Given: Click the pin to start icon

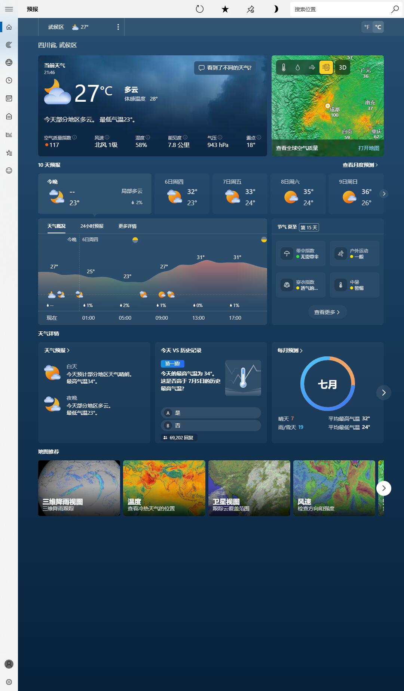Looking at the screenshot, I should tap(251, 9).
